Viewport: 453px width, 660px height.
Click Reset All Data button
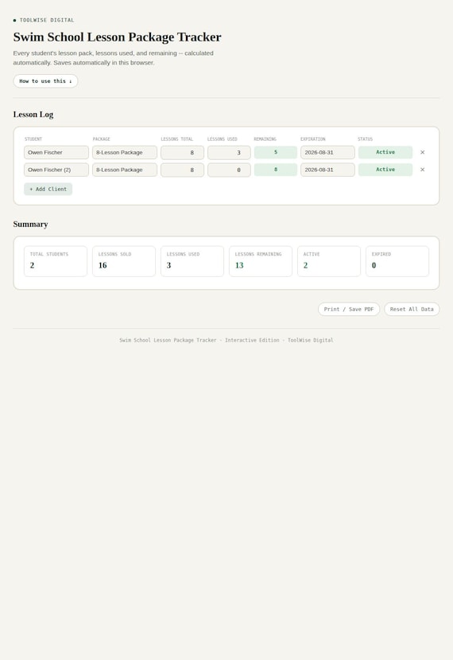coord(412,309)
